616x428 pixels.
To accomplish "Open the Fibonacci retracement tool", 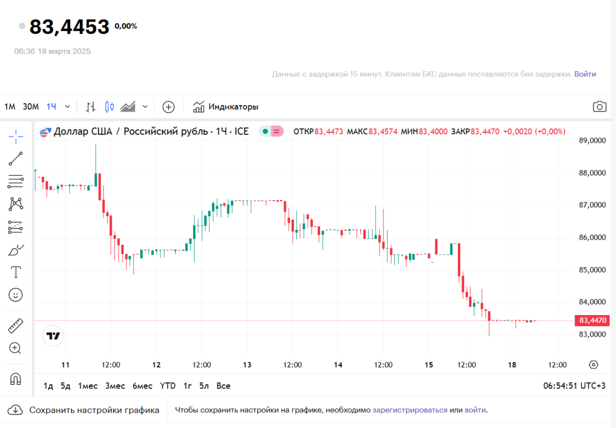I will coord(16,181).
